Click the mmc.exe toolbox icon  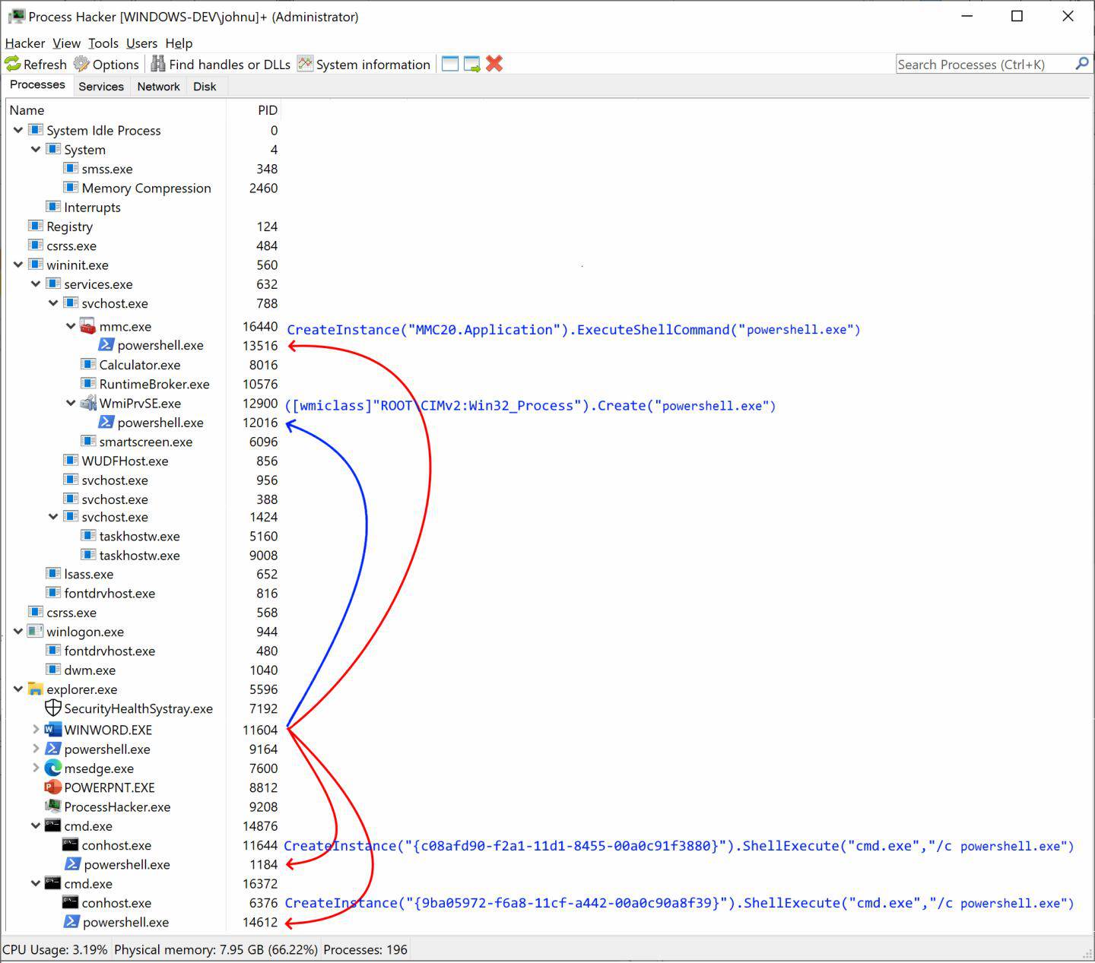coord(88,327)
